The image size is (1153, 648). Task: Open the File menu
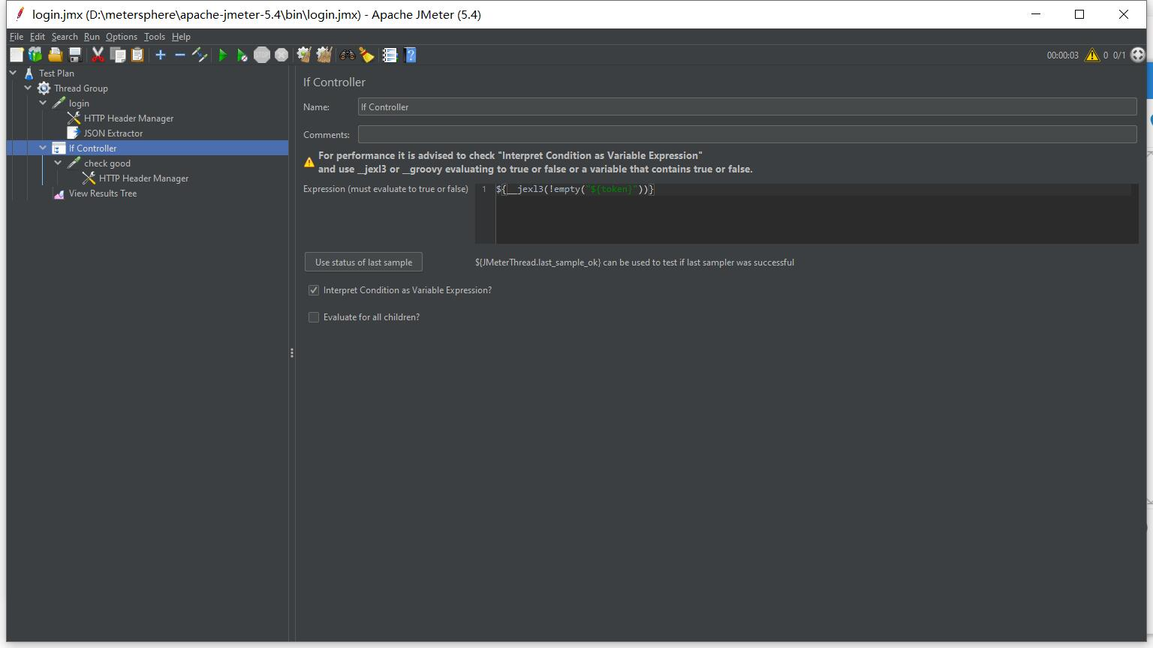coord(17,36)
